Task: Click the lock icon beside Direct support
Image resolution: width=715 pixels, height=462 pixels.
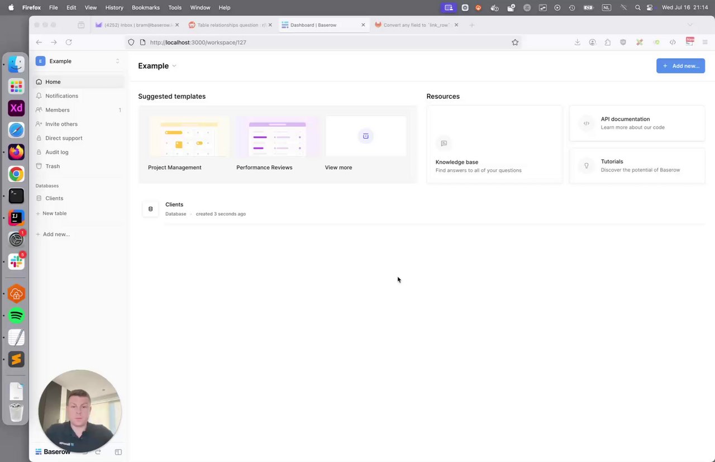Action: pyautogui.click(x=39, y=138)
